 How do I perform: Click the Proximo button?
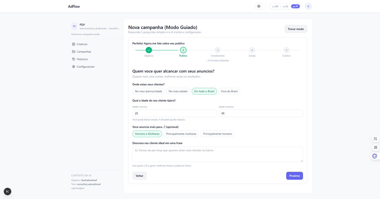[294, 176]
